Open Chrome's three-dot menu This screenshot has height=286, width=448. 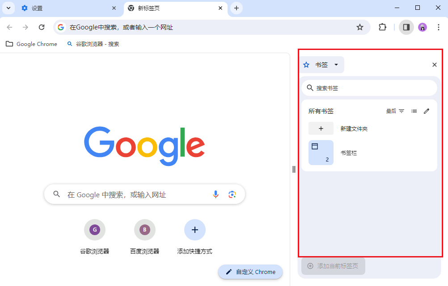pyautogui.click(x=438, y=27)
